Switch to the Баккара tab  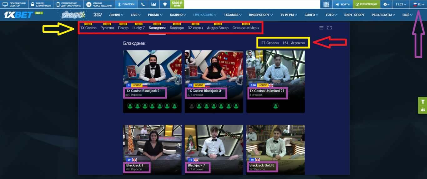coord(177,28)
